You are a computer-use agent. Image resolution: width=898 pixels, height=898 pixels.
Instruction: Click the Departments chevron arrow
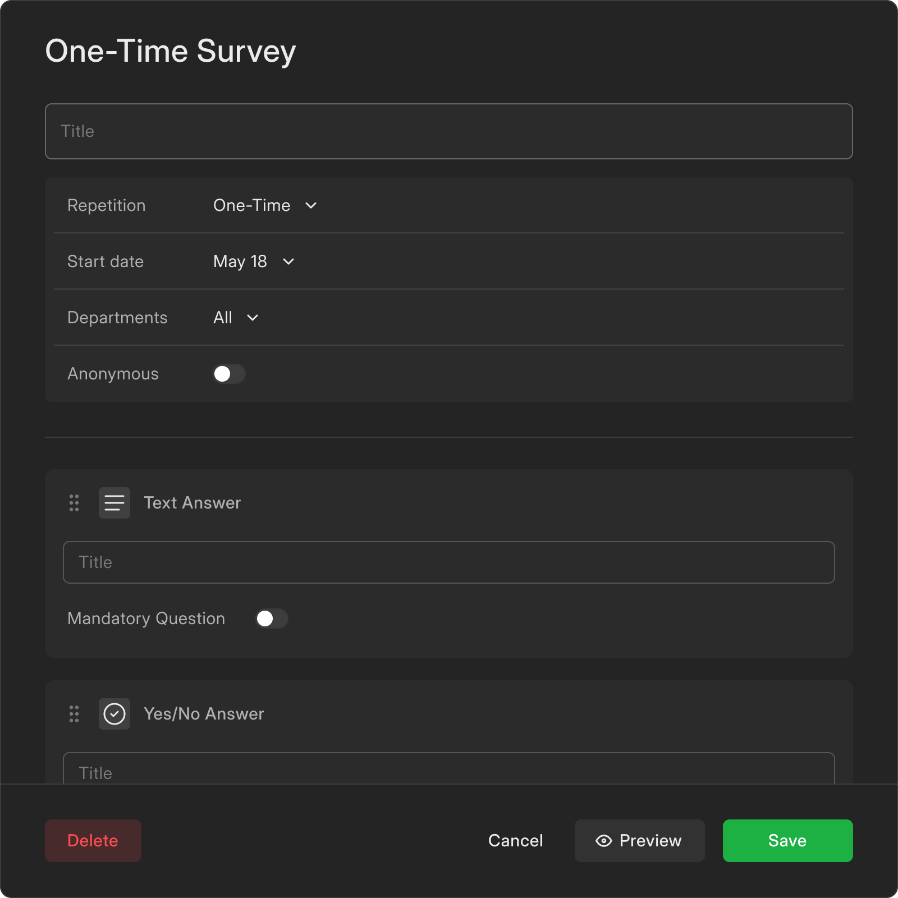click(x=253, y=318)
